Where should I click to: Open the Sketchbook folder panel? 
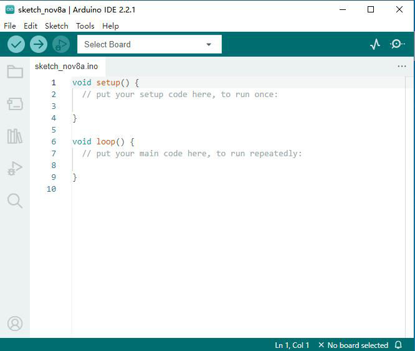15,72
